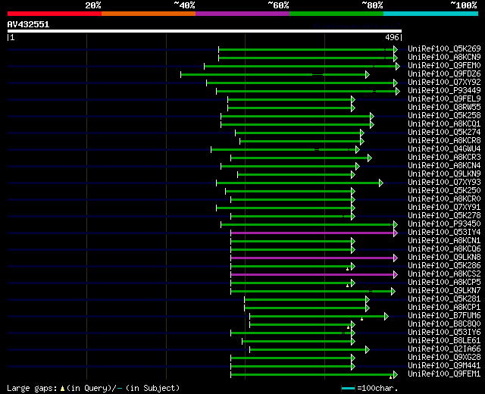Click the UniRef100_A8KCQ1 label
Screen dimensions: 485x394
point(444,124)
